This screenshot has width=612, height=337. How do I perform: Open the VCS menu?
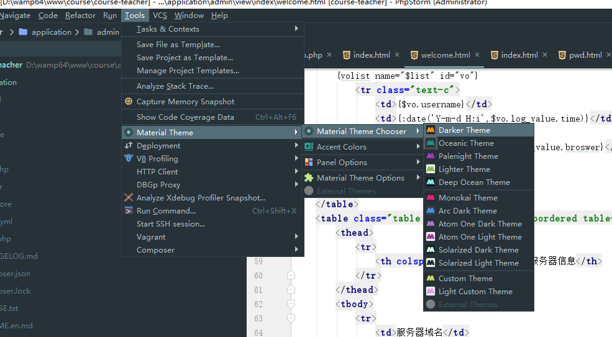[160, 16]
